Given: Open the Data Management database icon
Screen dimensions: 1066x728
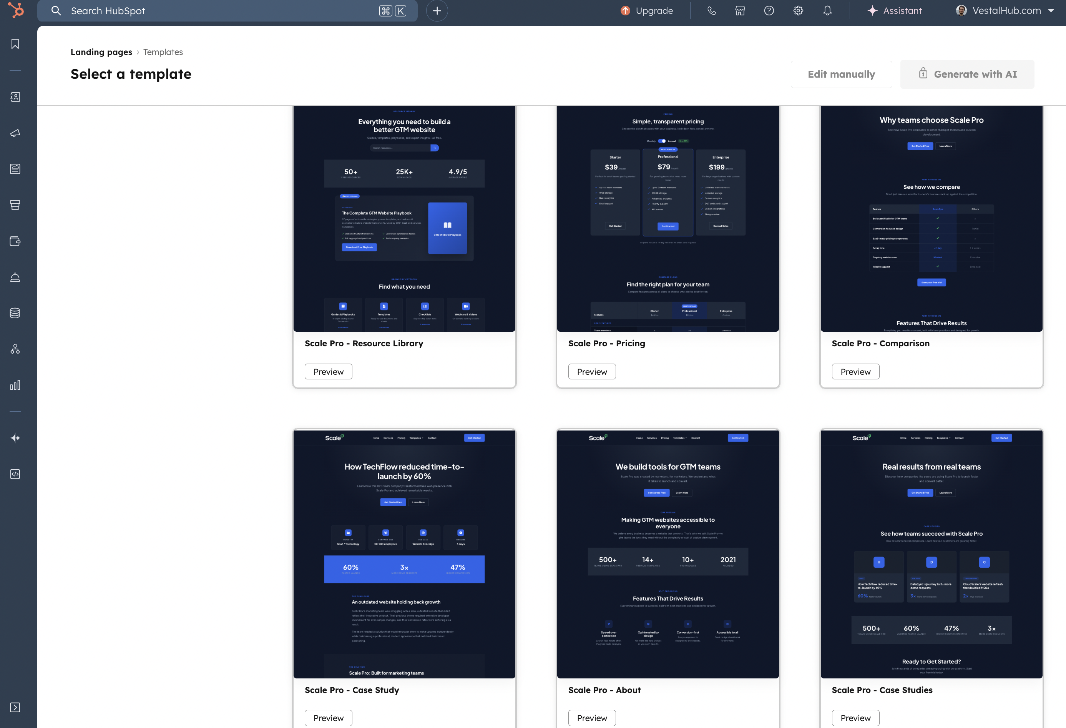Looking at the screenshot, I should (x=15, y=313).
